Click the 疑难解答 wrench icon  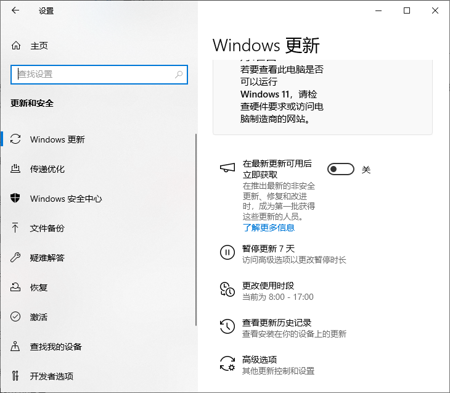[15, 257]
